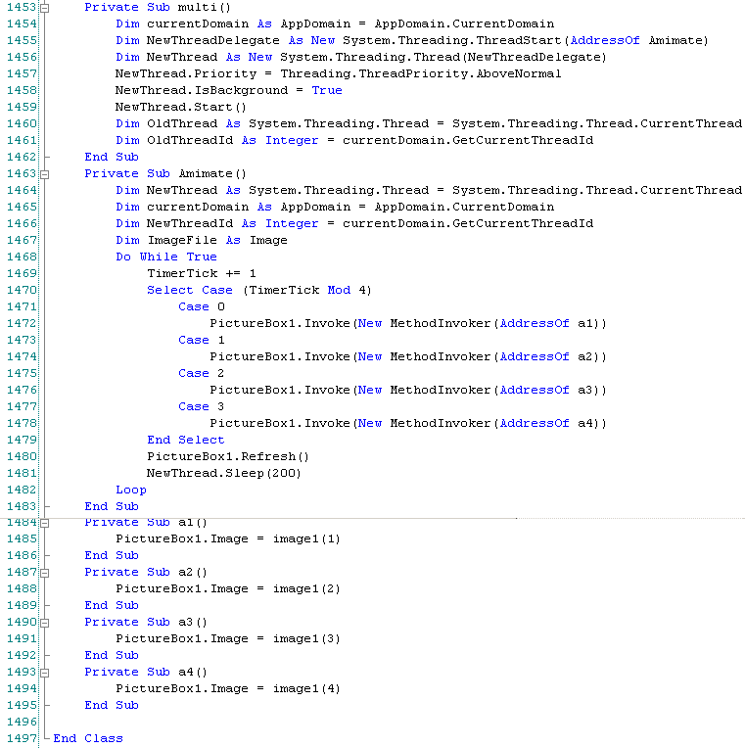This screenshot has width=745, height=748.
Task: Click 'OldThreadId' on line 1461
Action: (x=190, y=141)
